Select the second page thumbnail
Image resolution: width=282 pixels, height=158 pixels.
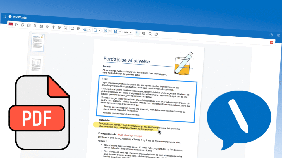click(36, 65)
